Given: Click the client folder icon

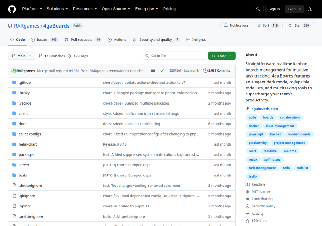Looking at the screenshot, I should pyautogui.click(x=14, y=113).
